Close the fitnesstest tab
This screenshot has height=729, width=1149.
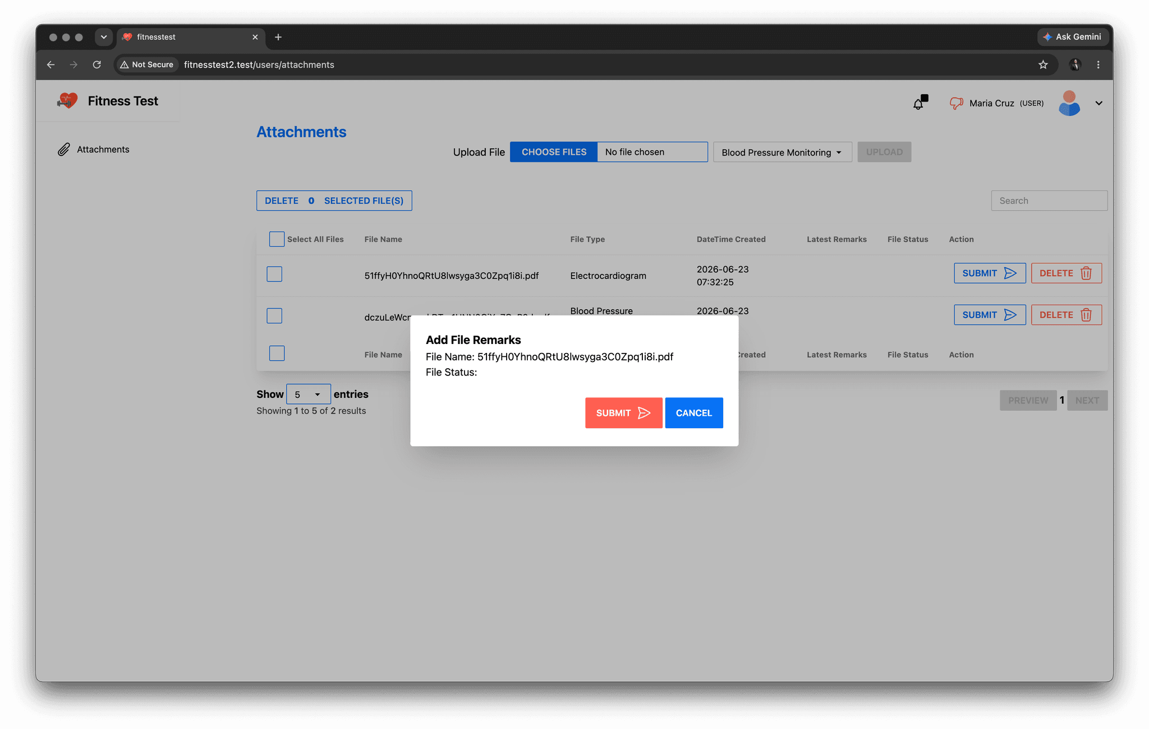[x=255, y=37]
